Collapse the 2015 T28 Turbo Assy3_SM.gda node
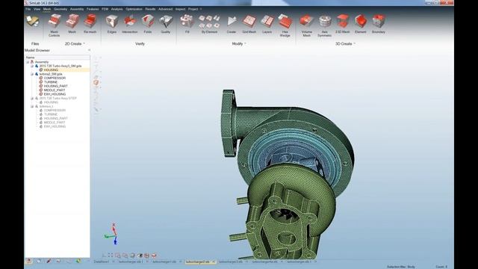Image resolution: width=478 pixels, height=269 pixels. click(x=32, y=66)
